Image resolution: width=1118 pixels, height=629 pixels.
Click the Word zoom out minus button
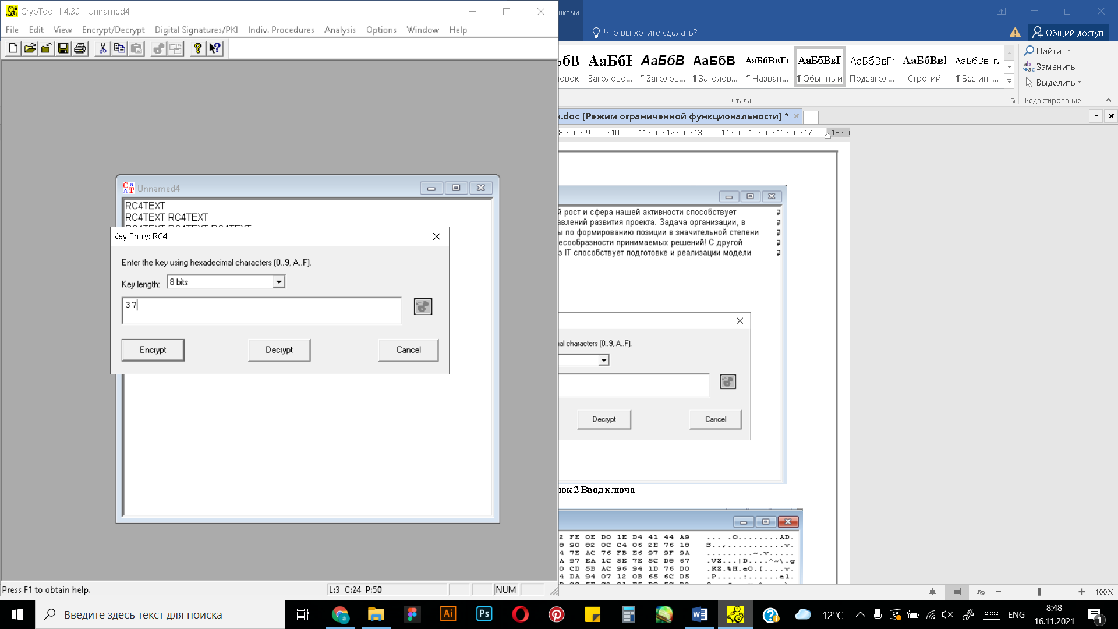point(998,592)
